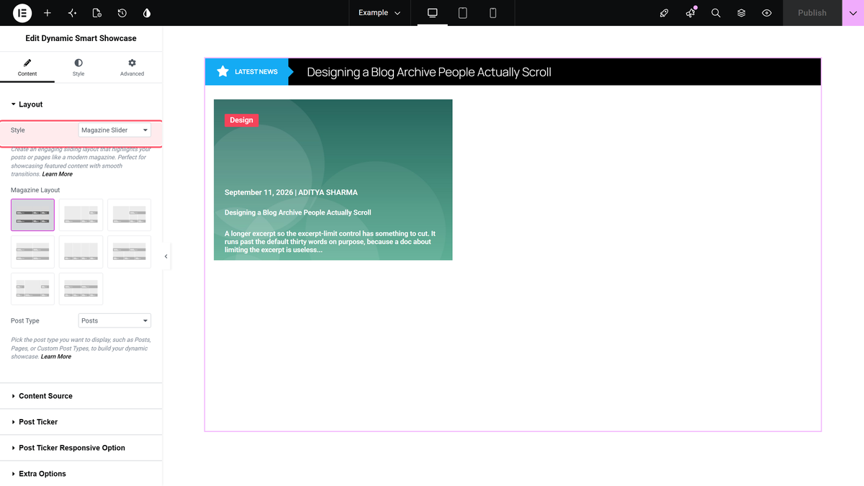Open the Structure layers icon
This screenshot has width=864, height=486.
coord(742,13)
